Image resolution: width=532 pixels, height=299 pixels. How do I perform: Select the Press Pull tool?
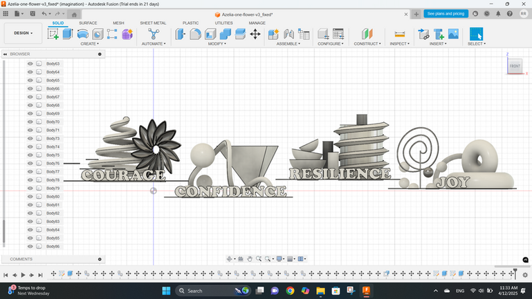180,35
